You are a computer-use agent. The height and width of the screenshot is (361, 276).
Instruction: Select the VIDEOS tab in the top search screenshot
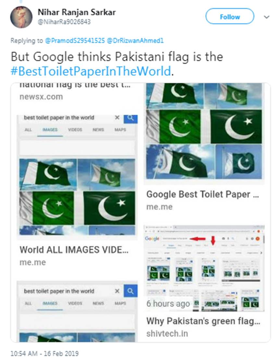point(75,130)
